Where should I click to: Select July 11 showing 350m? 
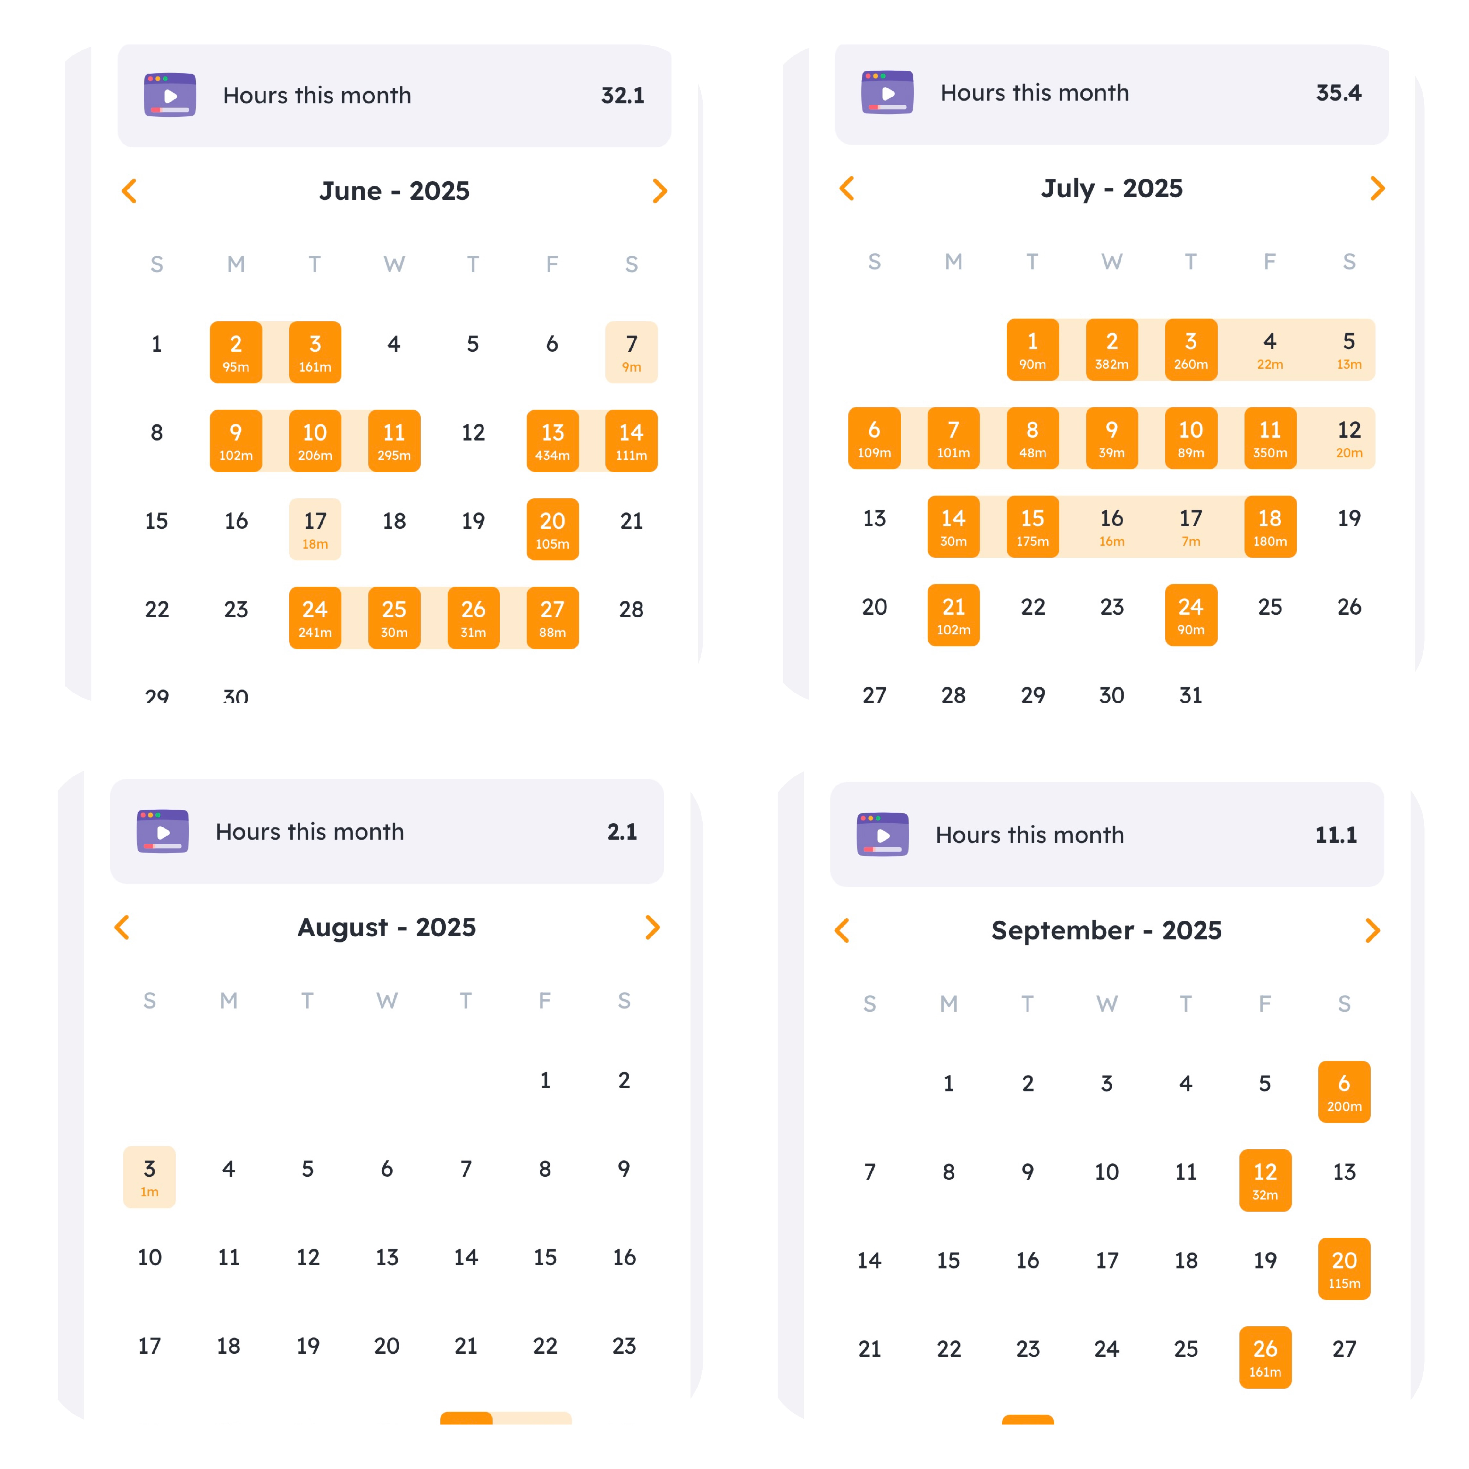(1270, 438)
